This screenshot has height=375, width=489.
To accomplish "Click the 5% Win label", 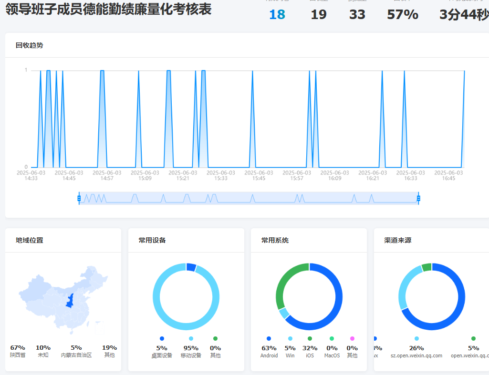I will point(290,352).
